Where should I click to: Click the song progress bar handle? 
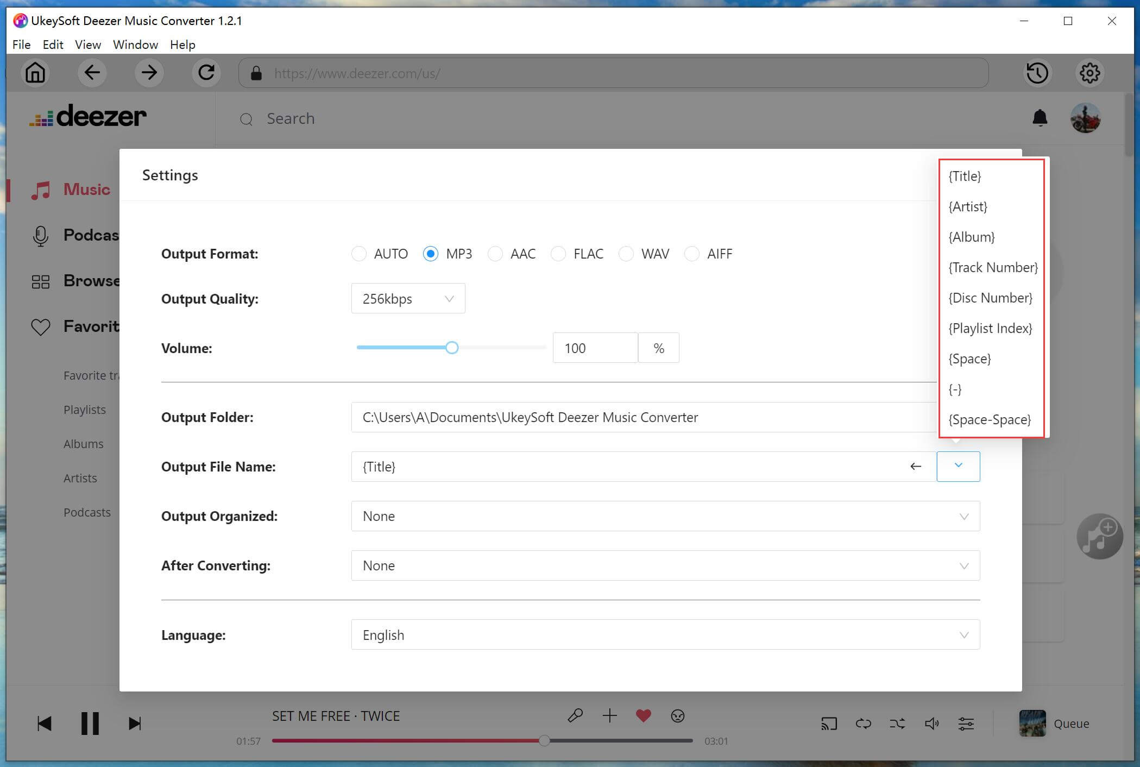[544, 740]
